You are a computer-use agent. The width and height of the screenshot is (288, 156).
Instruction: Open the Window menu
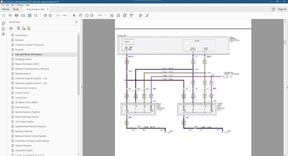tap(20, 5)
